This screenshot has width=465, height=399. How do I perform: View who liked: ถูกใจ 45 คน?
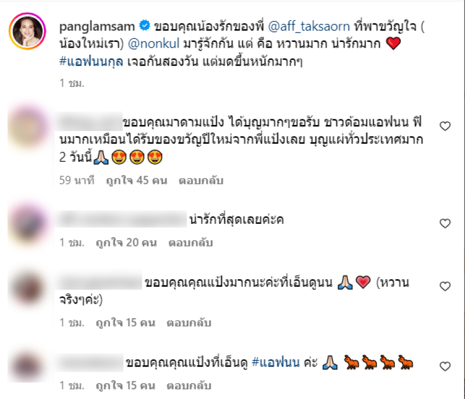[x=137, y=180]
